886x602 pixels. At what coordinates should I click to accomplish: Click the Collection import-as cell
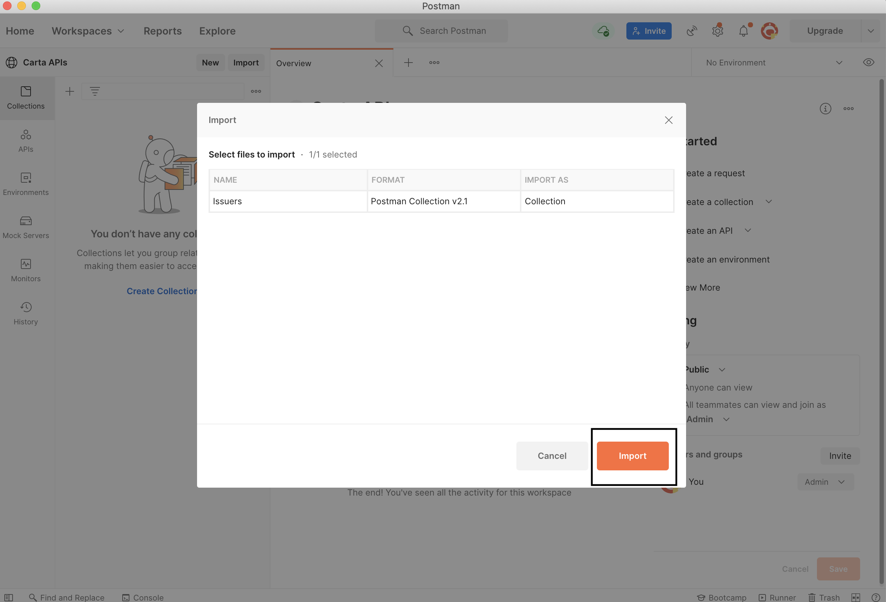(597, 201)
